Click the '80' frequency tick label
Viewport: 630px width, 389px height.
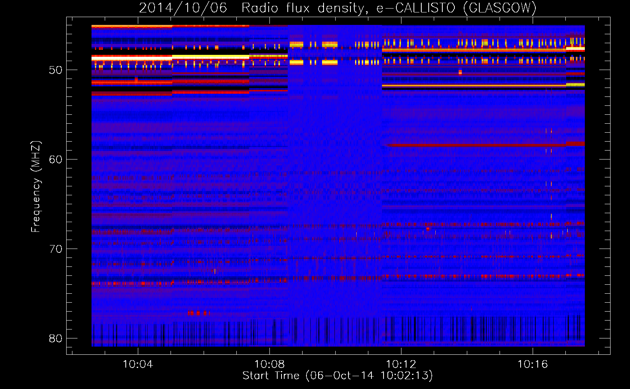click(56, 338)
